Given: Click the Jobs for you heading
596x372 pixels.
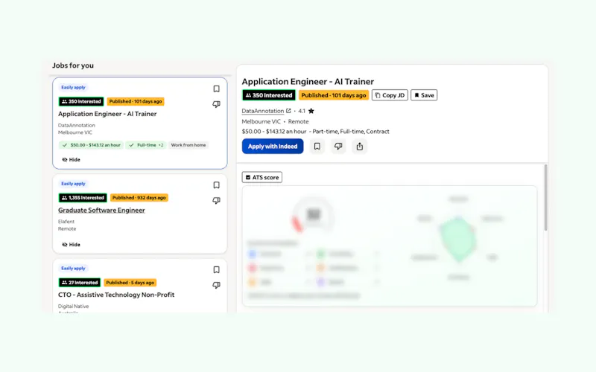Looking at the screenshot, I should pos(73,65).
